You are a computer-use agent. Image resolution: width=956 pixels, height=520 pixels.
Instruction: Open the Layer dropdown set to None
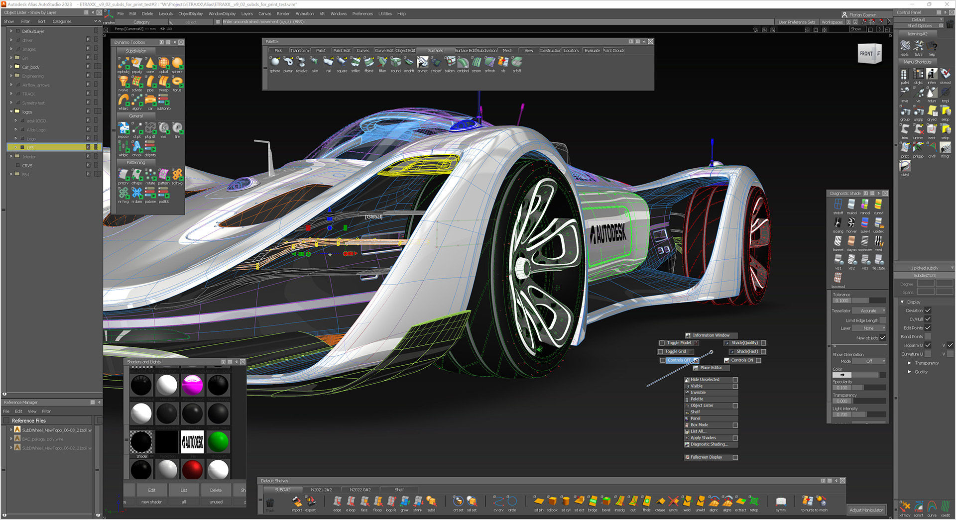pyautogui.click(x=869, y=328)
